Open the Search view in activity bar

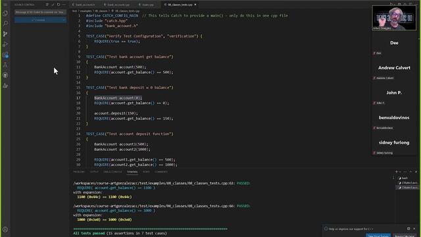(5, 24)
